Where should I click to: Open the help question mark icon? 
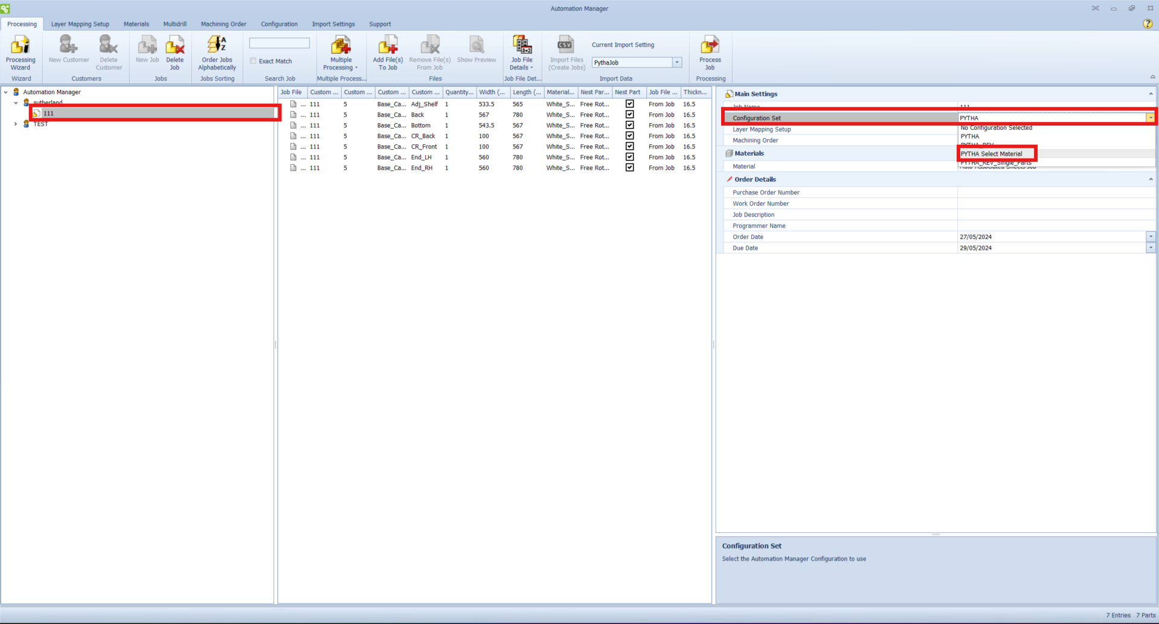[x=1148, y=24]
